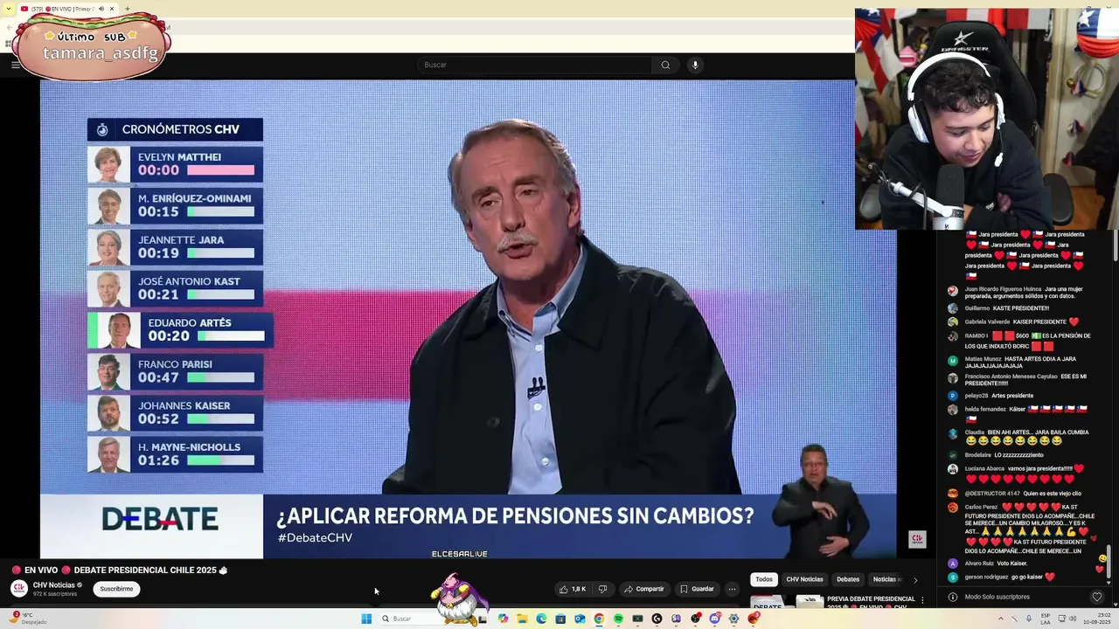Dislike the debate video
The image size is (1119, 629).
coord(602,589)
